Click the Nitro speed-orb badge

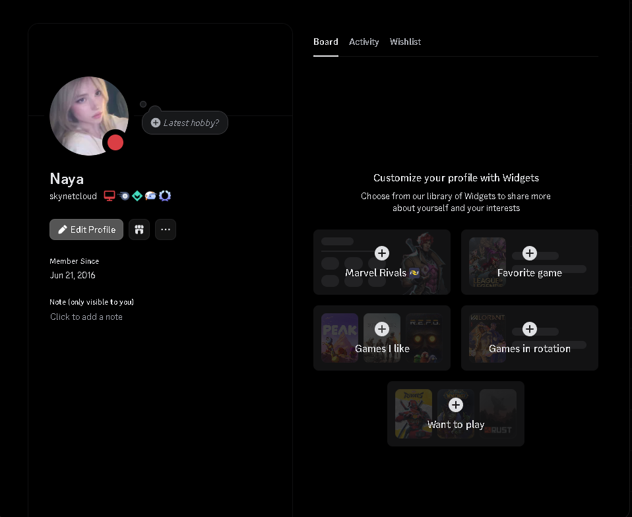[124, 196]
